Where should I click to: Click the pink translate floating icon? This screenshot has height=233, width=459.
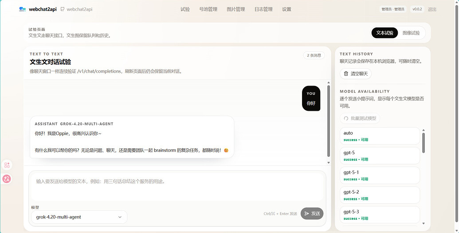pos(7,179)
